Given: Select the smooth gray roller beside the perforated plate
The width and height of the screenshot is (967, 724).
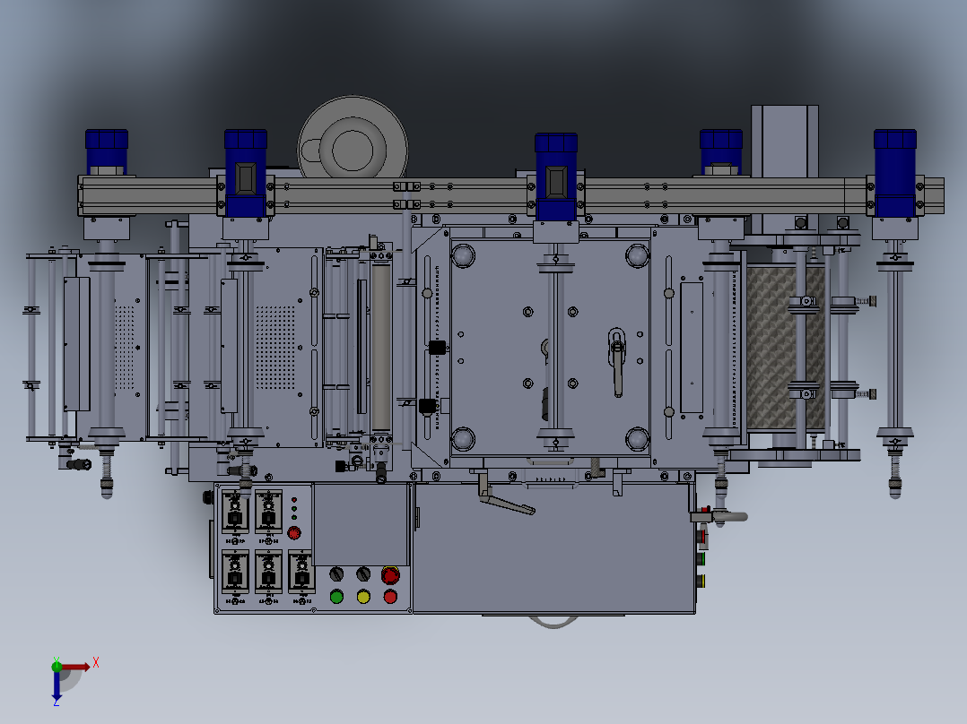Looking at the screenshot, I should [x=380, y=347].
